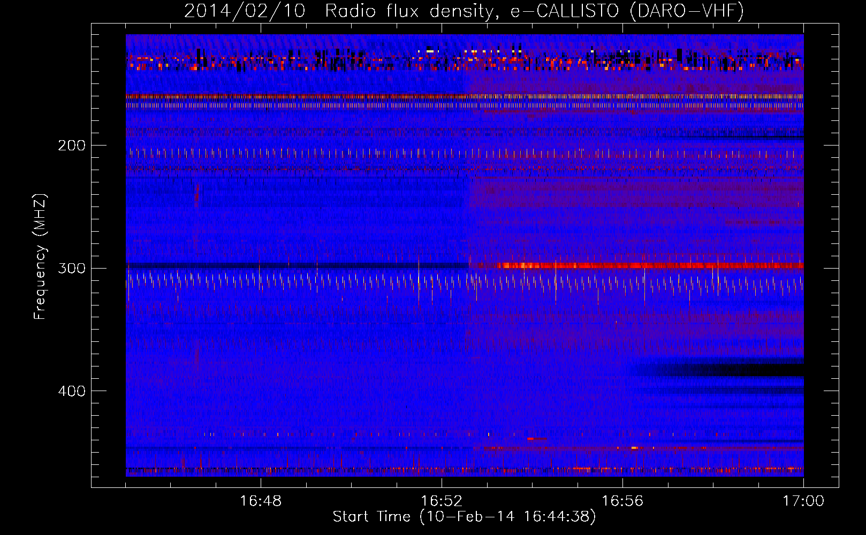Viewport: 866px width, 535px height.
Task: Click the 16:56 time tick label
Action: point(622,501)
